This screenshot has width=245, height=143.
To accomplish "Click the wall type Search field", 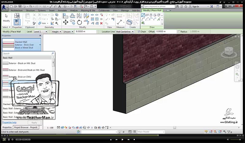I will click(28, 54).
